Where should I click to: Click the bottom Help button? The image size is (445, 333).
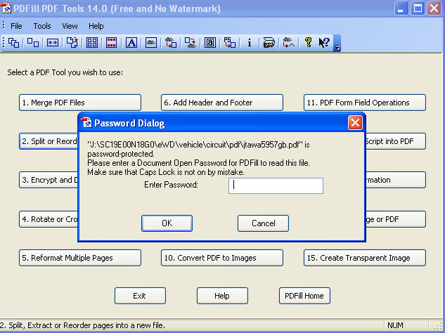click(x=222, y=296)
